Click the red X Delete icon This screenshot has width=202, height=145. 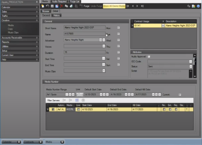click(61, 6)
